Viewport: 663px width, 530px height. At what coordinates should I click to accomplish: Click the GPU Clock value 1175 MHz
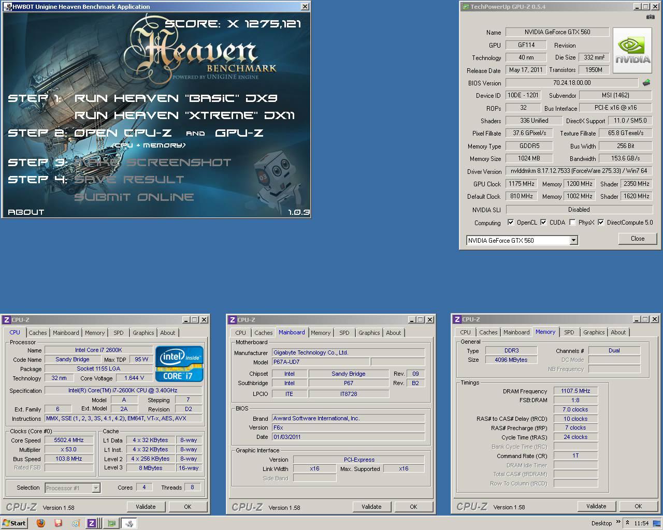click(522, 184)
